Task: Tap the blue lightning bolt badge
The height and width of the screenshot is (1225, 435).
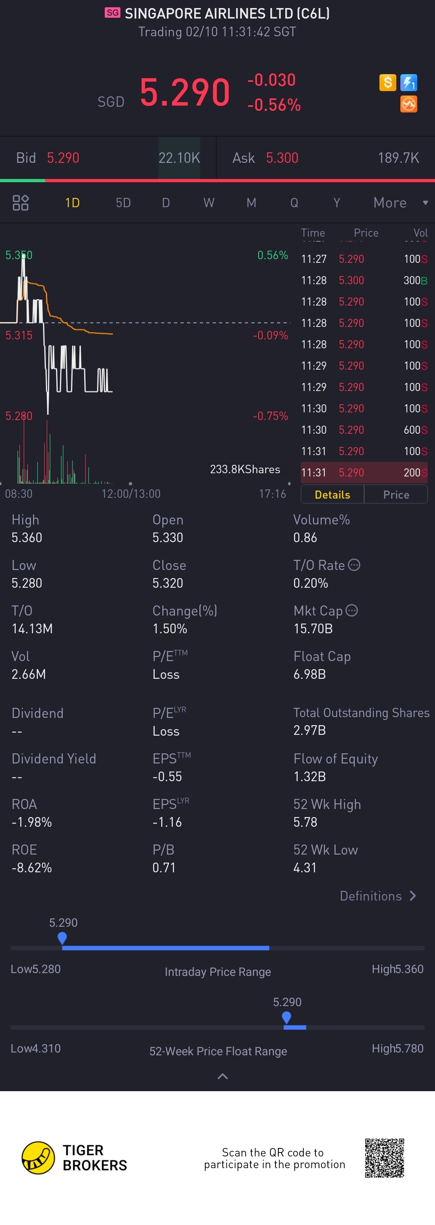Action: click(x=408, y=83)
